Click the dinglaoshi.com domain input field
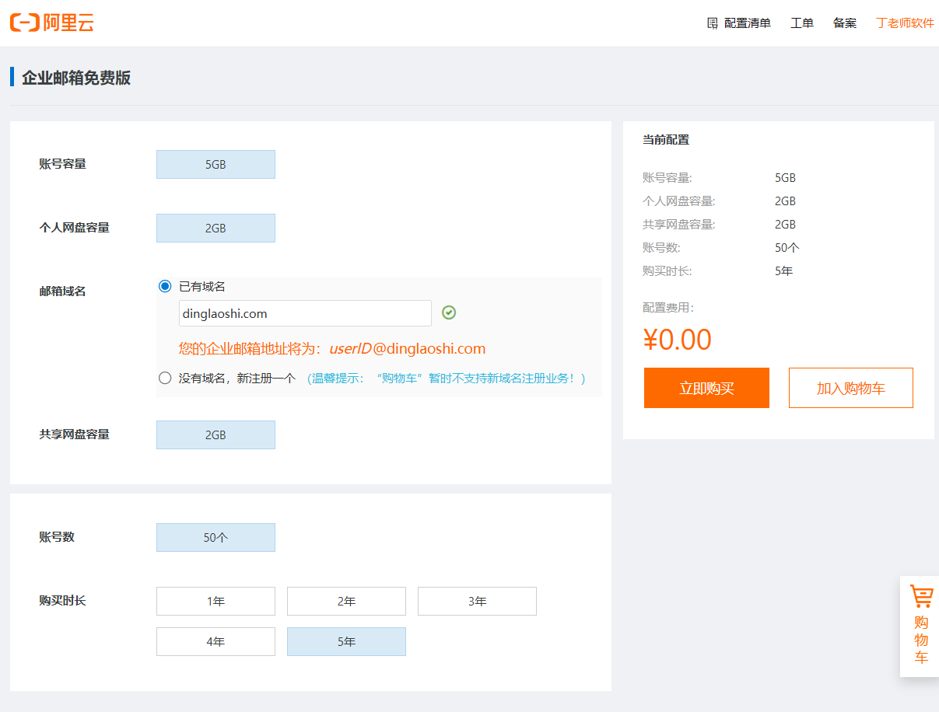The image size is (939, 712). tap(305, 313)
